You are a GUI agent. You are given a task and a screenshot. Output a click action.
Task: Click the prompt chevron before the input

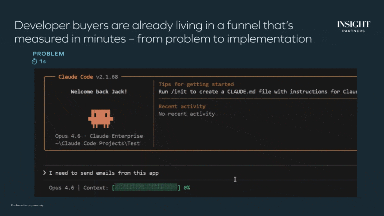(45, 173)
